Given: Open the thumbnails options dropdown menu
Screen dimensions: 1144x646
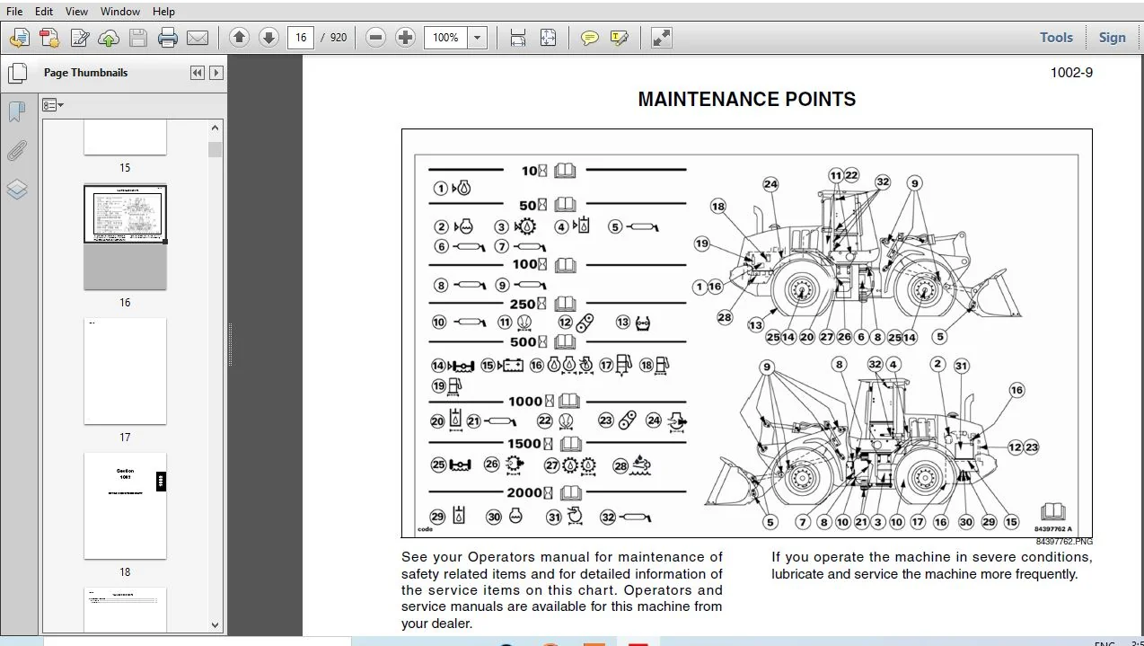Looking at the screenshot, I should (53, 105).
